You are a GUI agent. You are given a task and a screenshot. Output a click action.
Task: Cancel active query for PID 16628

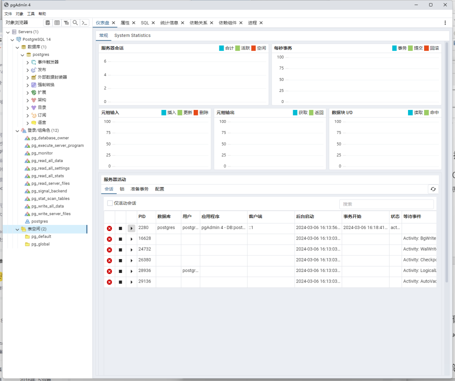click(120, 239)
